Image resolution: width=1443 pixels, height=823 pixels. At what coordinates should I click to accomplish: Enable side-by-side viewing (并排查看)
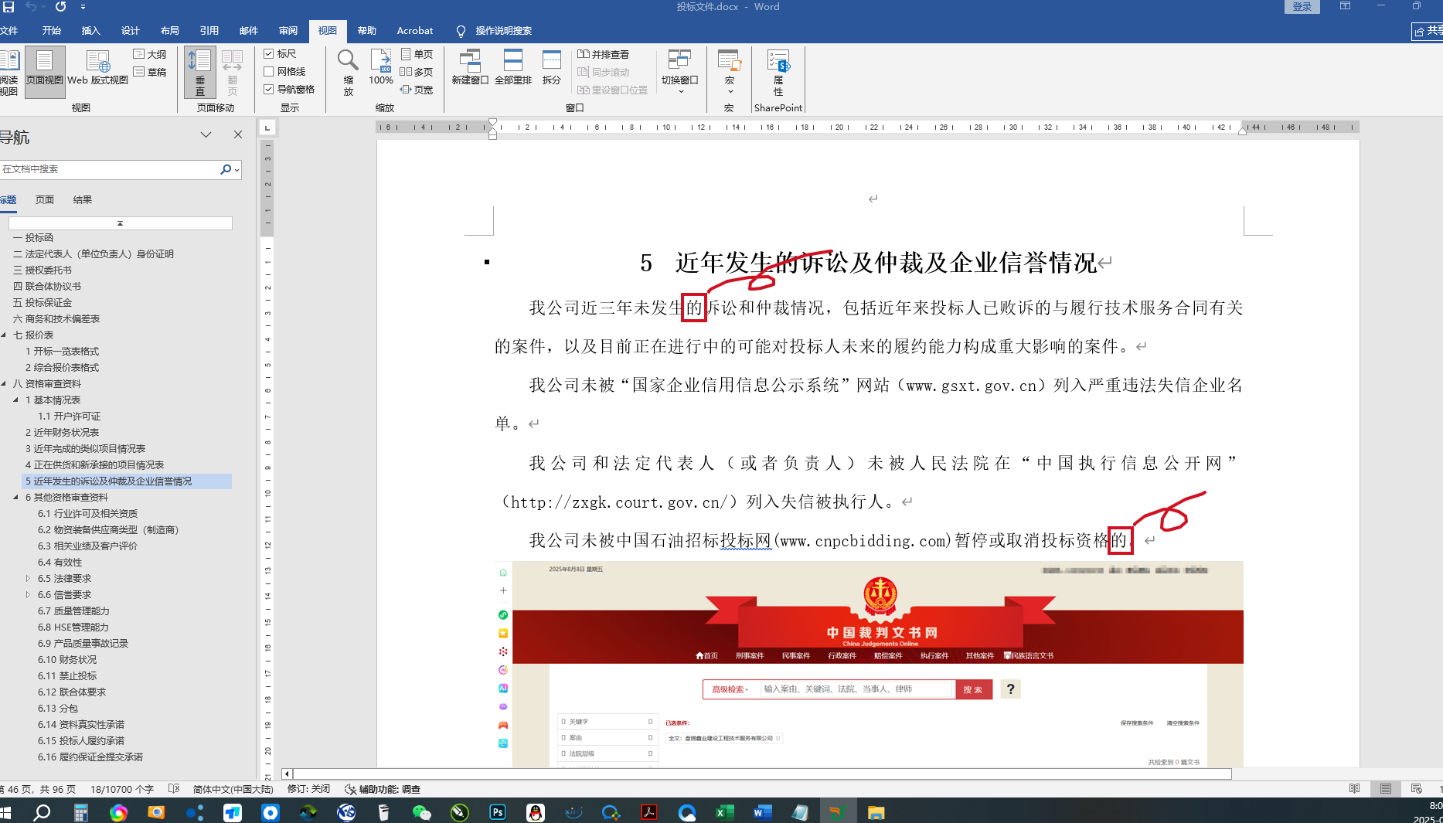pos(603,54)
